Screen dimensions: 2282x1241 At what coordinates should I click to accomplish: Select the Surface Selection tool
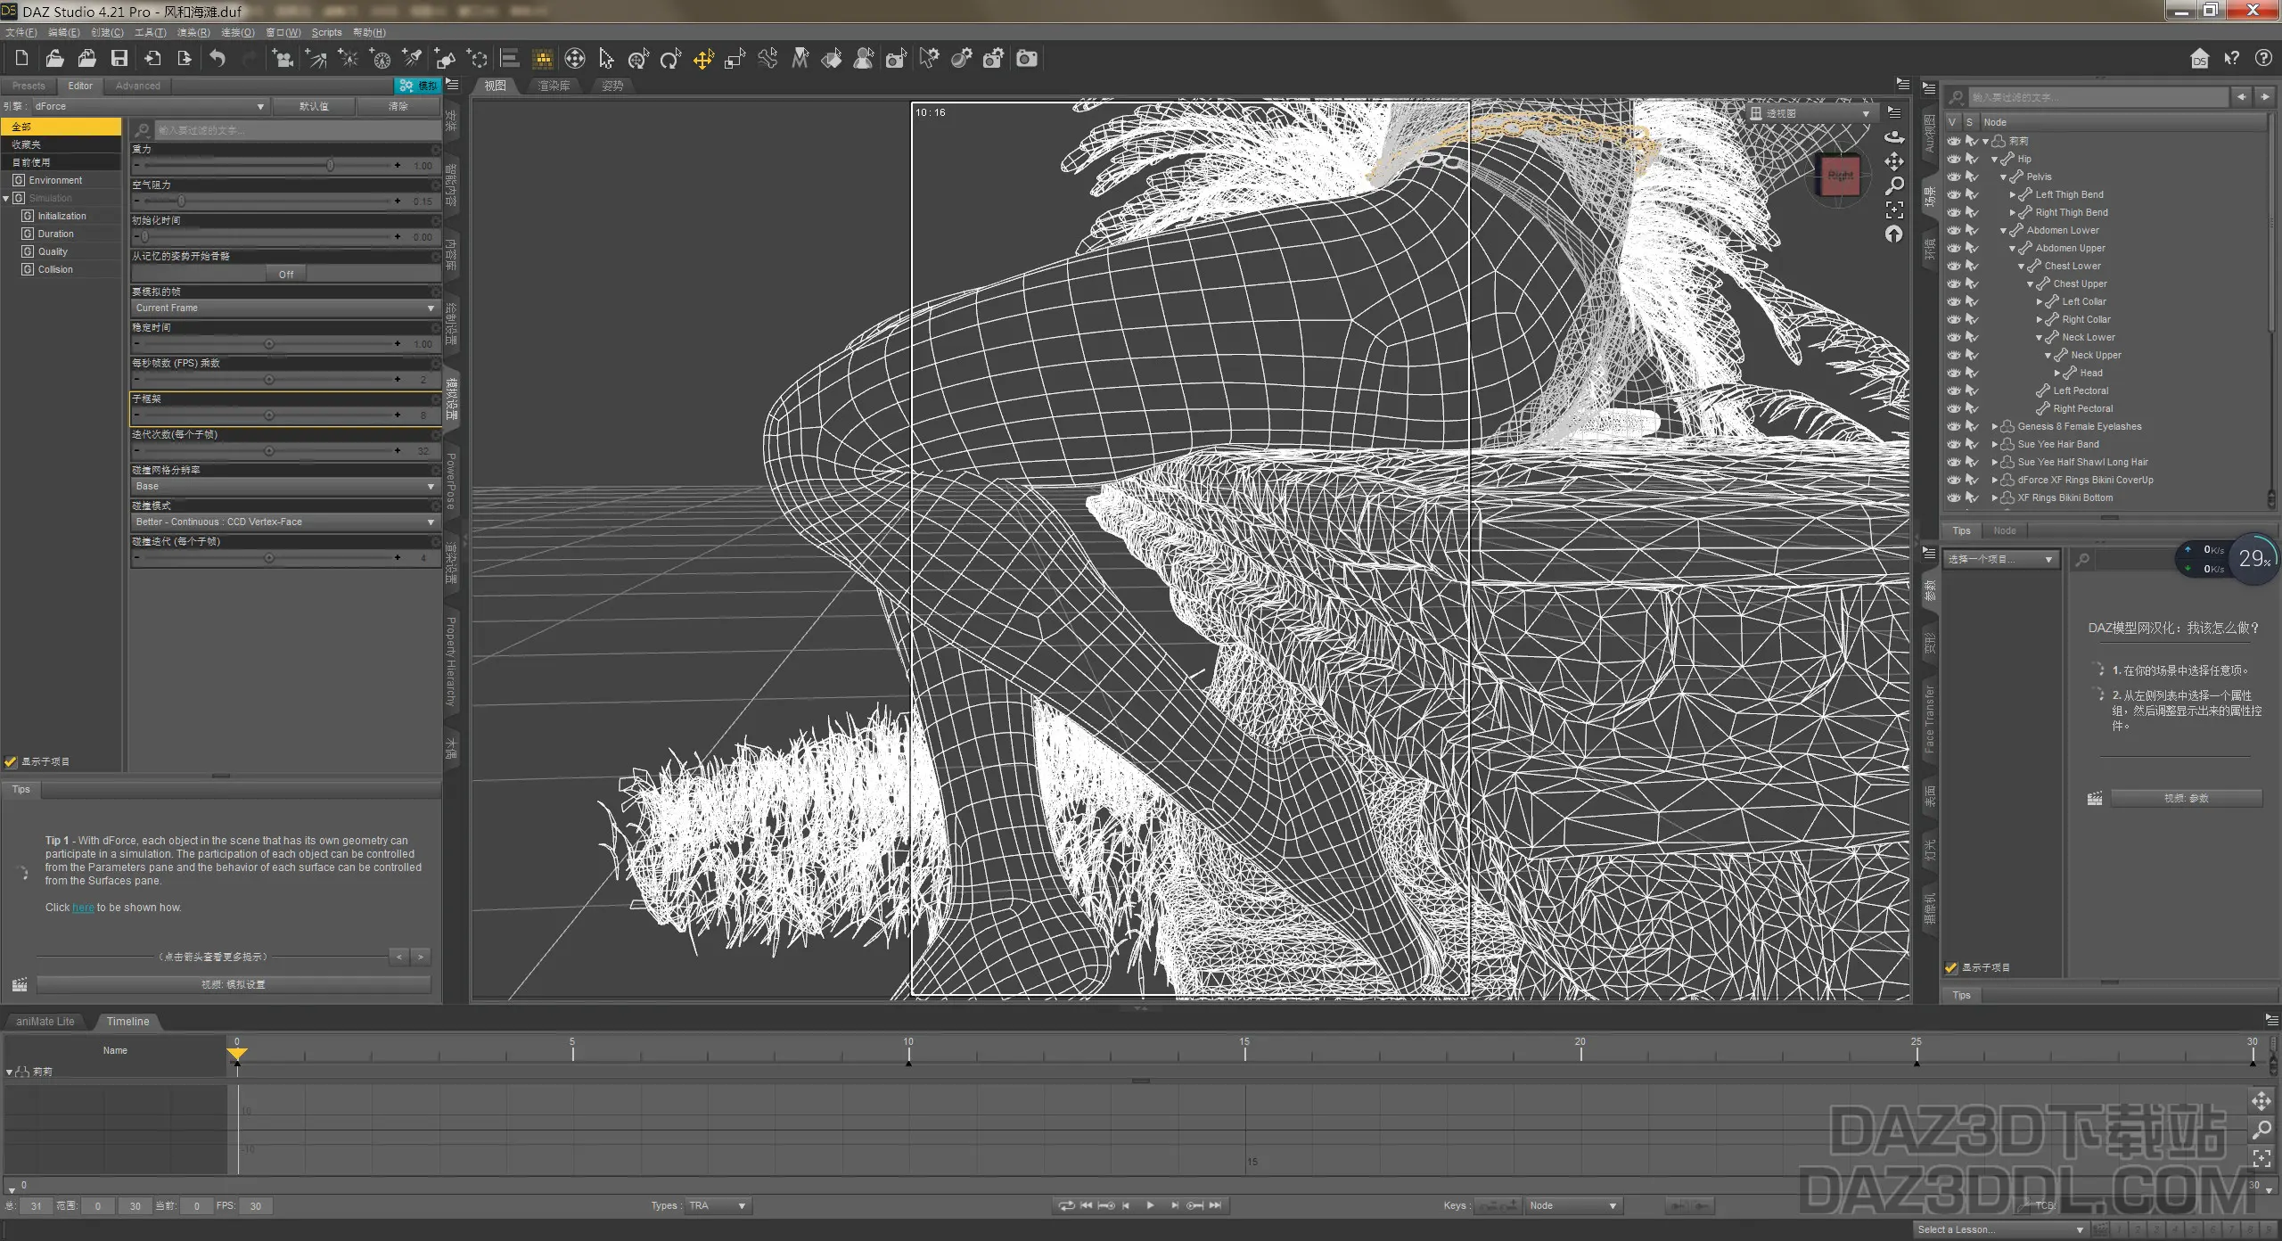[832, 59]
